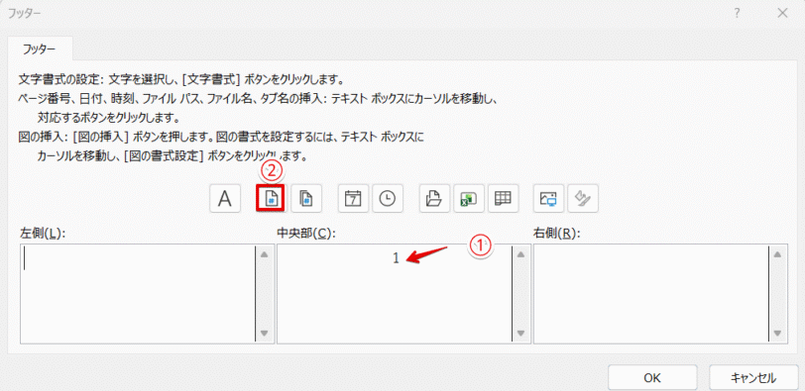Image resolution: width=805 pixels, height=391 pixels.
Task: Click the キャンセル button
Action: point(753,378)
